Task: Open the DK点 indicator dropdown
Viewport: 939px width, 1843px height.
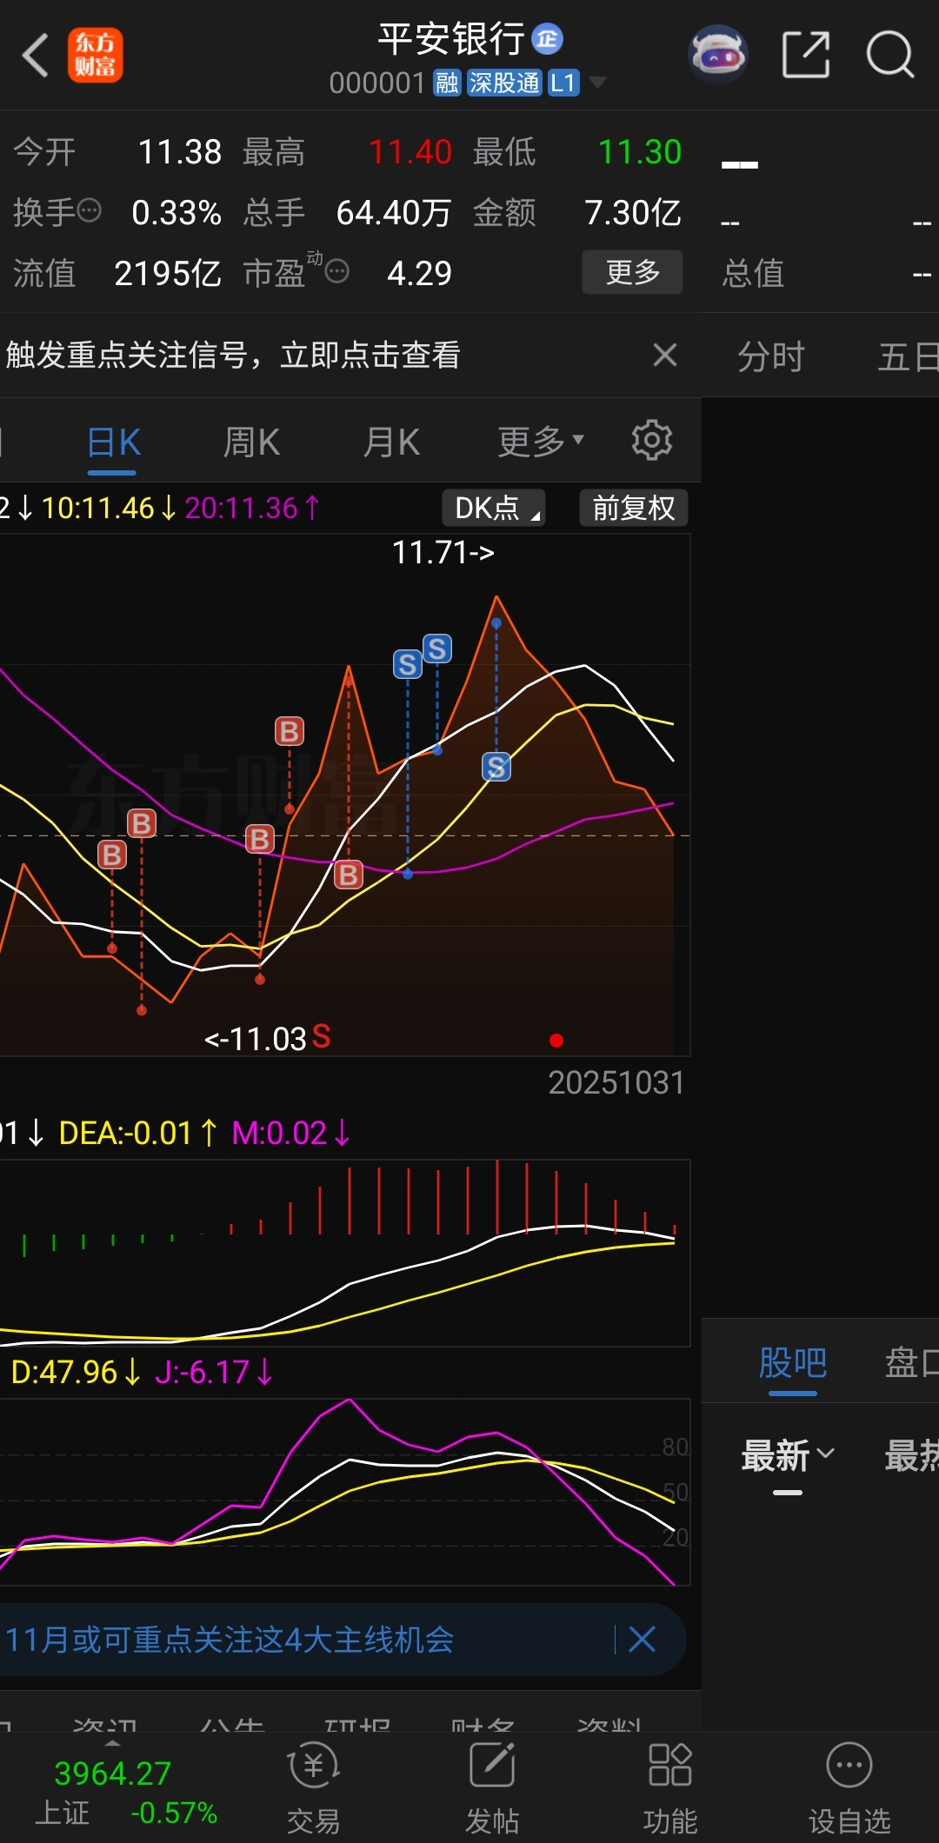Action: click(494, 508)
